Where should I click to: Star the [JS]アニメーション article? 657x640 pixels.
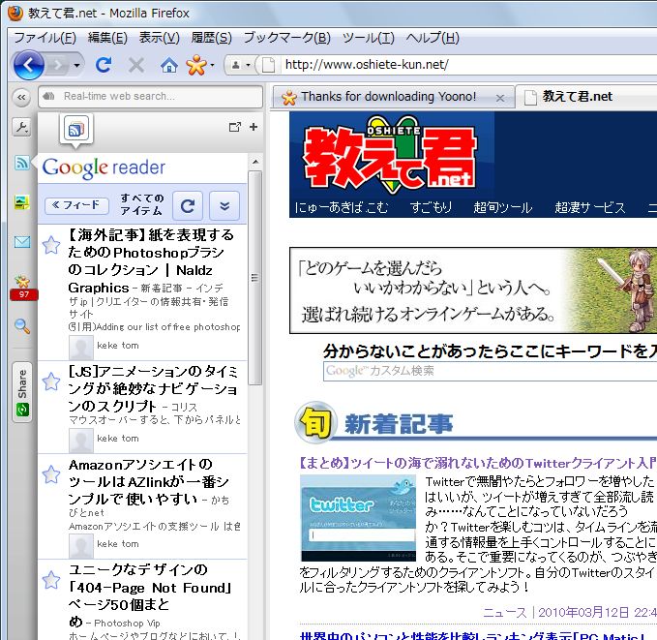pyautogui.click(x=51, y=381)
